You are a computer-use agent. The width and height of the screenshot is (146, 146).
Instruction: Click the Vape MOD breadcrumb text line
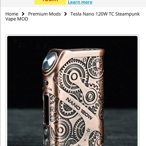pyautogui.click(x=17, y=19)
